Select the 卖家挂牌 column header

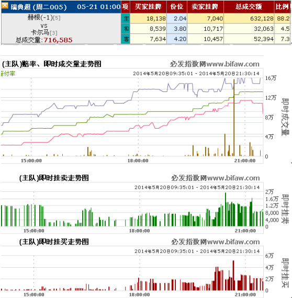(205, 7)
